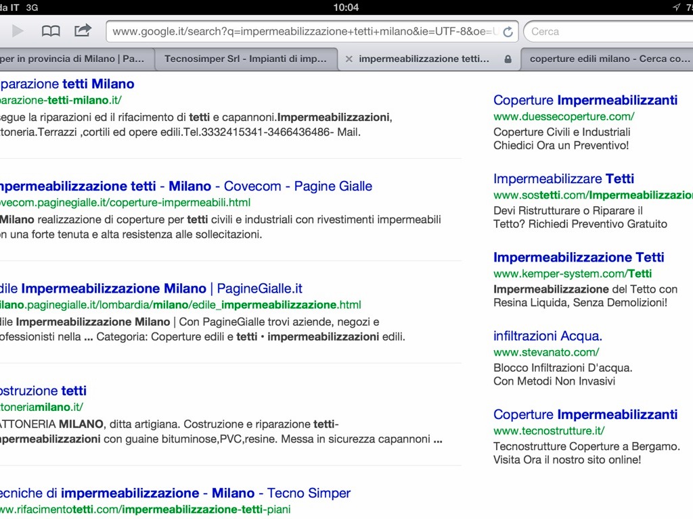Reload page with the refresh icon
This screenshot has width=693, height=519.
point(508,32)
